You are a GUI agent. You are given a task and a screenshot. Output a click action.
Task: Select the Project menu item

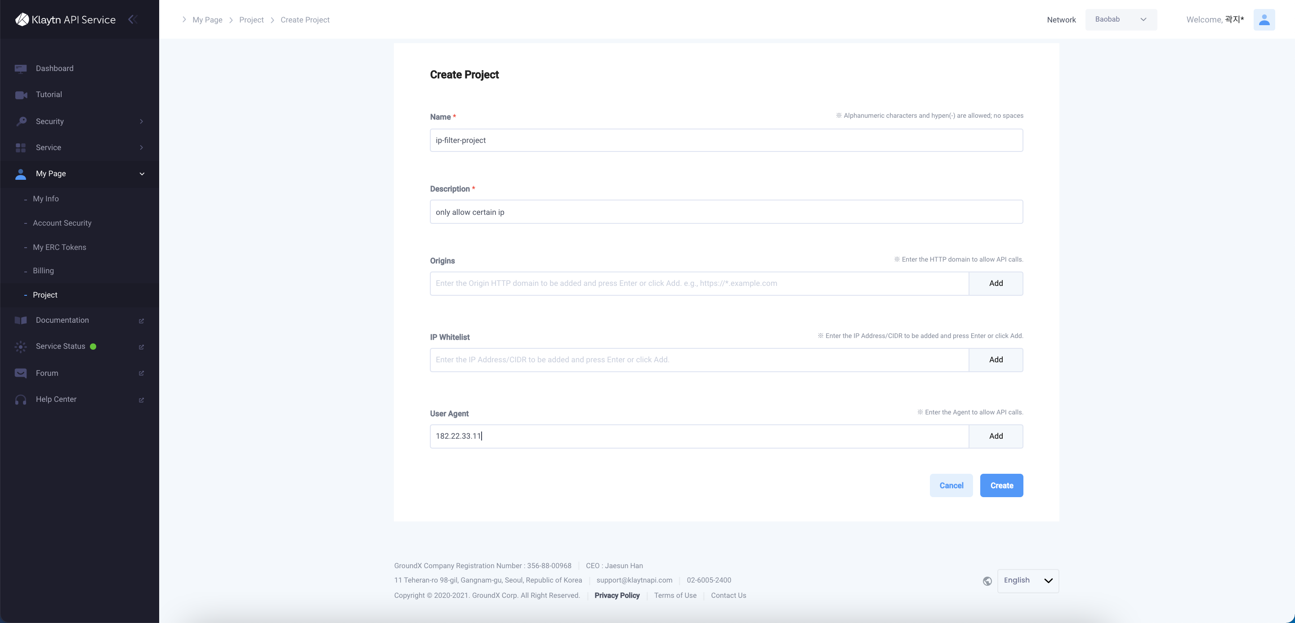(45, 294)
